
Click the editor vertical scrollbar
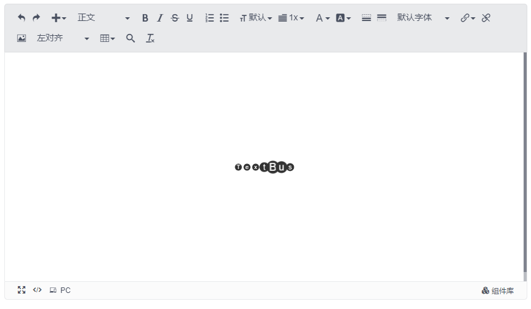point(525,167)
